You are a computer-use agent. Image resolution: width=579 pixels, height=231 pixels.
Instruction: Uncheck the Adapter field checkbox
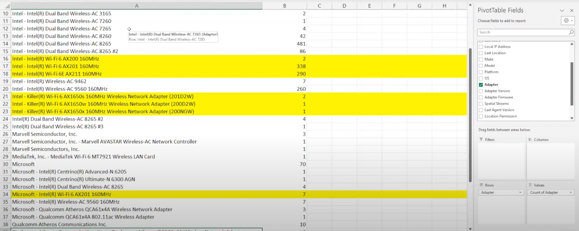point(481,85)
